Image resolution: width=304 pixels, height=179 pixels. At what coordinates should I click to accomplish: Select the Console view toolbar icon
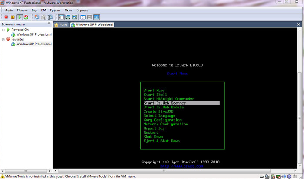tap(97, 17)
